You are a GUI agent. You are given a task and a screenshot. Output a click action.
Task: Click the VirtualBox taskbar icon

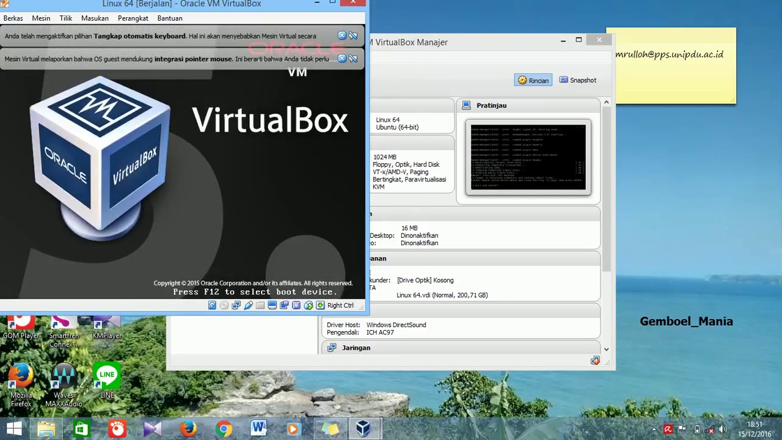[x=364, y=428]
